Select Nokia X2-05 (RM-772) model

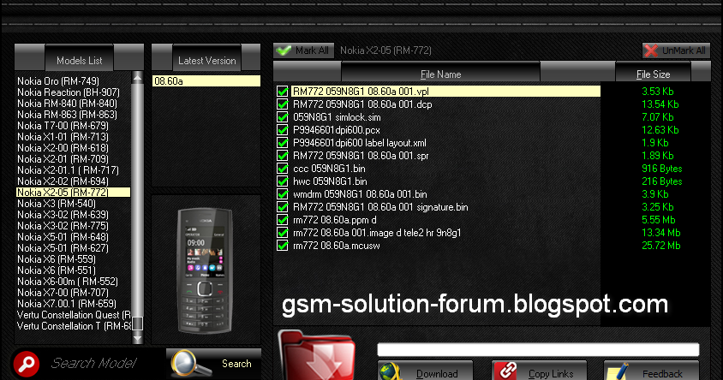[x=74, y=192]
